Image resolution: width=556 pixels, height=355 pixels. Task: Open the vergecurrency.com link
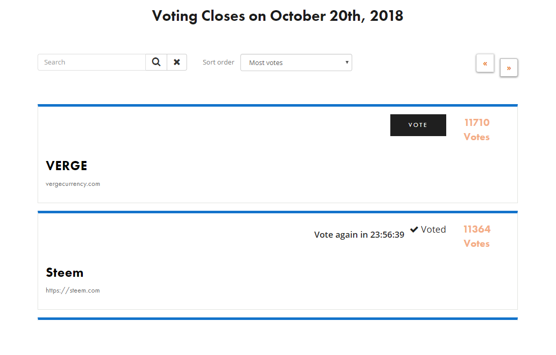coord(73,184)
